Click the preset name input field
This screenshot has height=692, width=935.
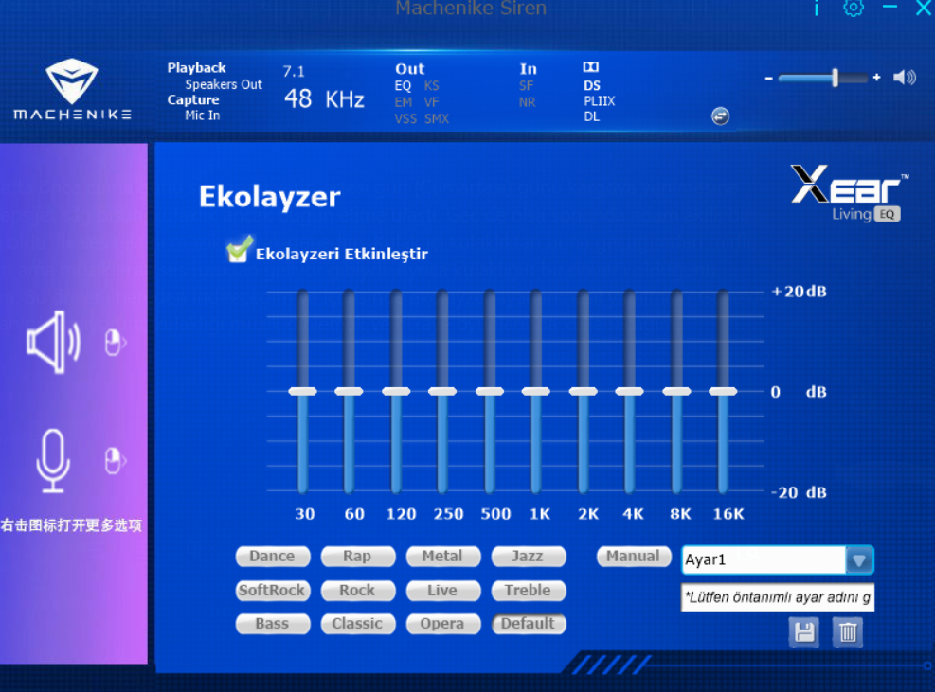pos(778,597)
